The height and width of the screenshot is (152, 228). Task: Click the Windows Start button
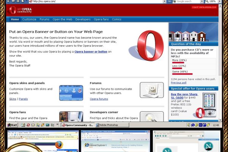13,125
